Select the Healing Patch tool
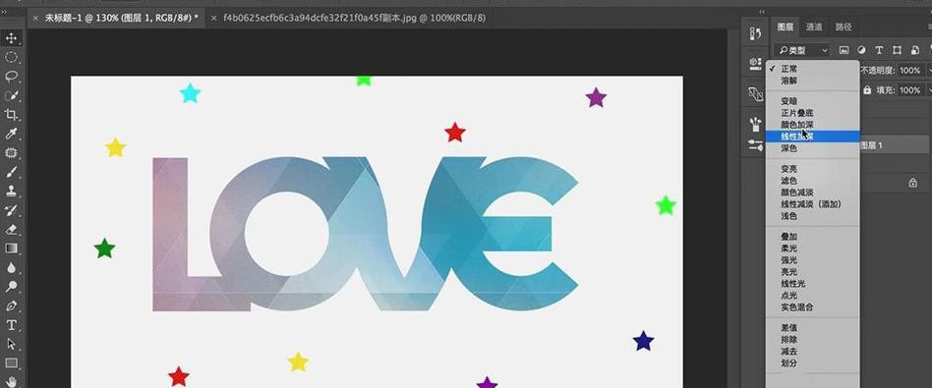 coord(11,152)
